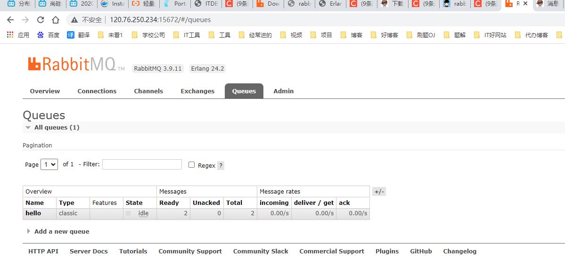Open the IT好网站 bookmark folder
The height and width of the screenshot is (276, 565).
click(490, 35)
